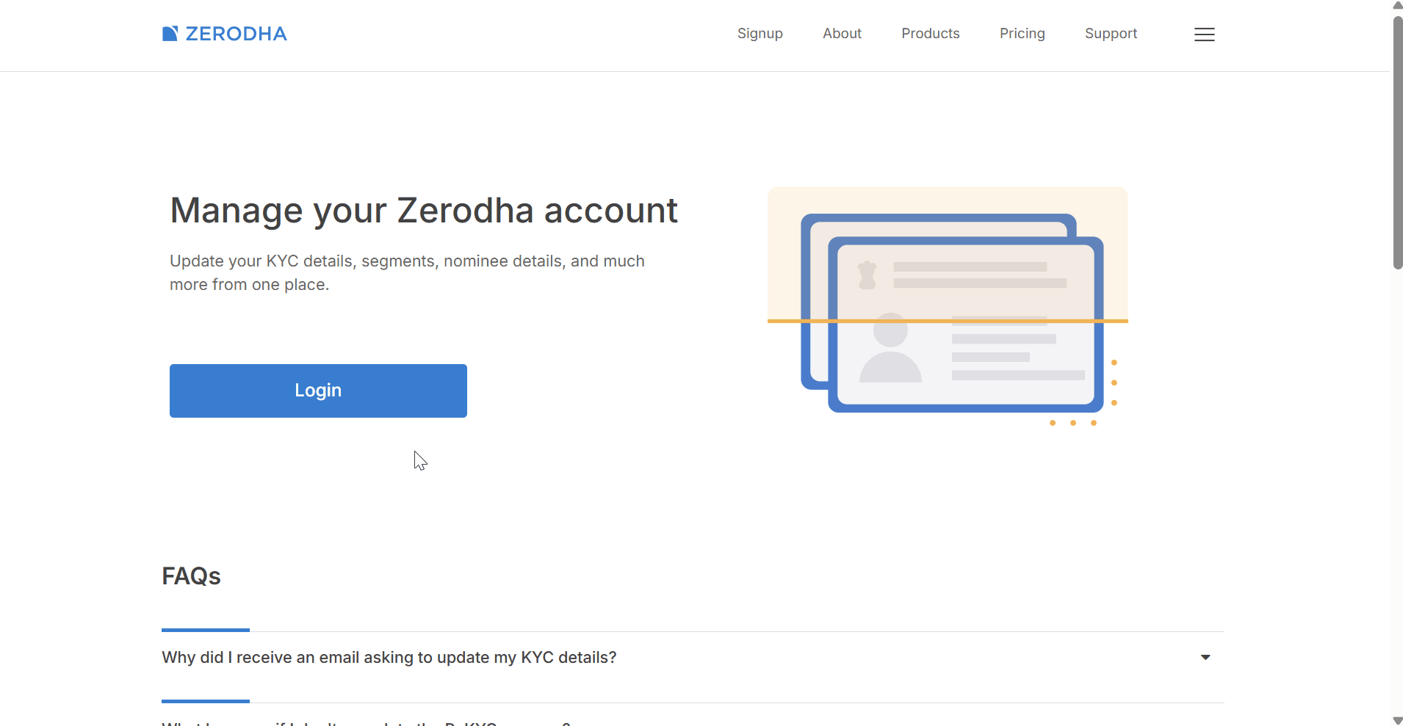The image size is (1403, 726).
Task: Click the Zerodha kite logo icon
Action: click(170, 34)
